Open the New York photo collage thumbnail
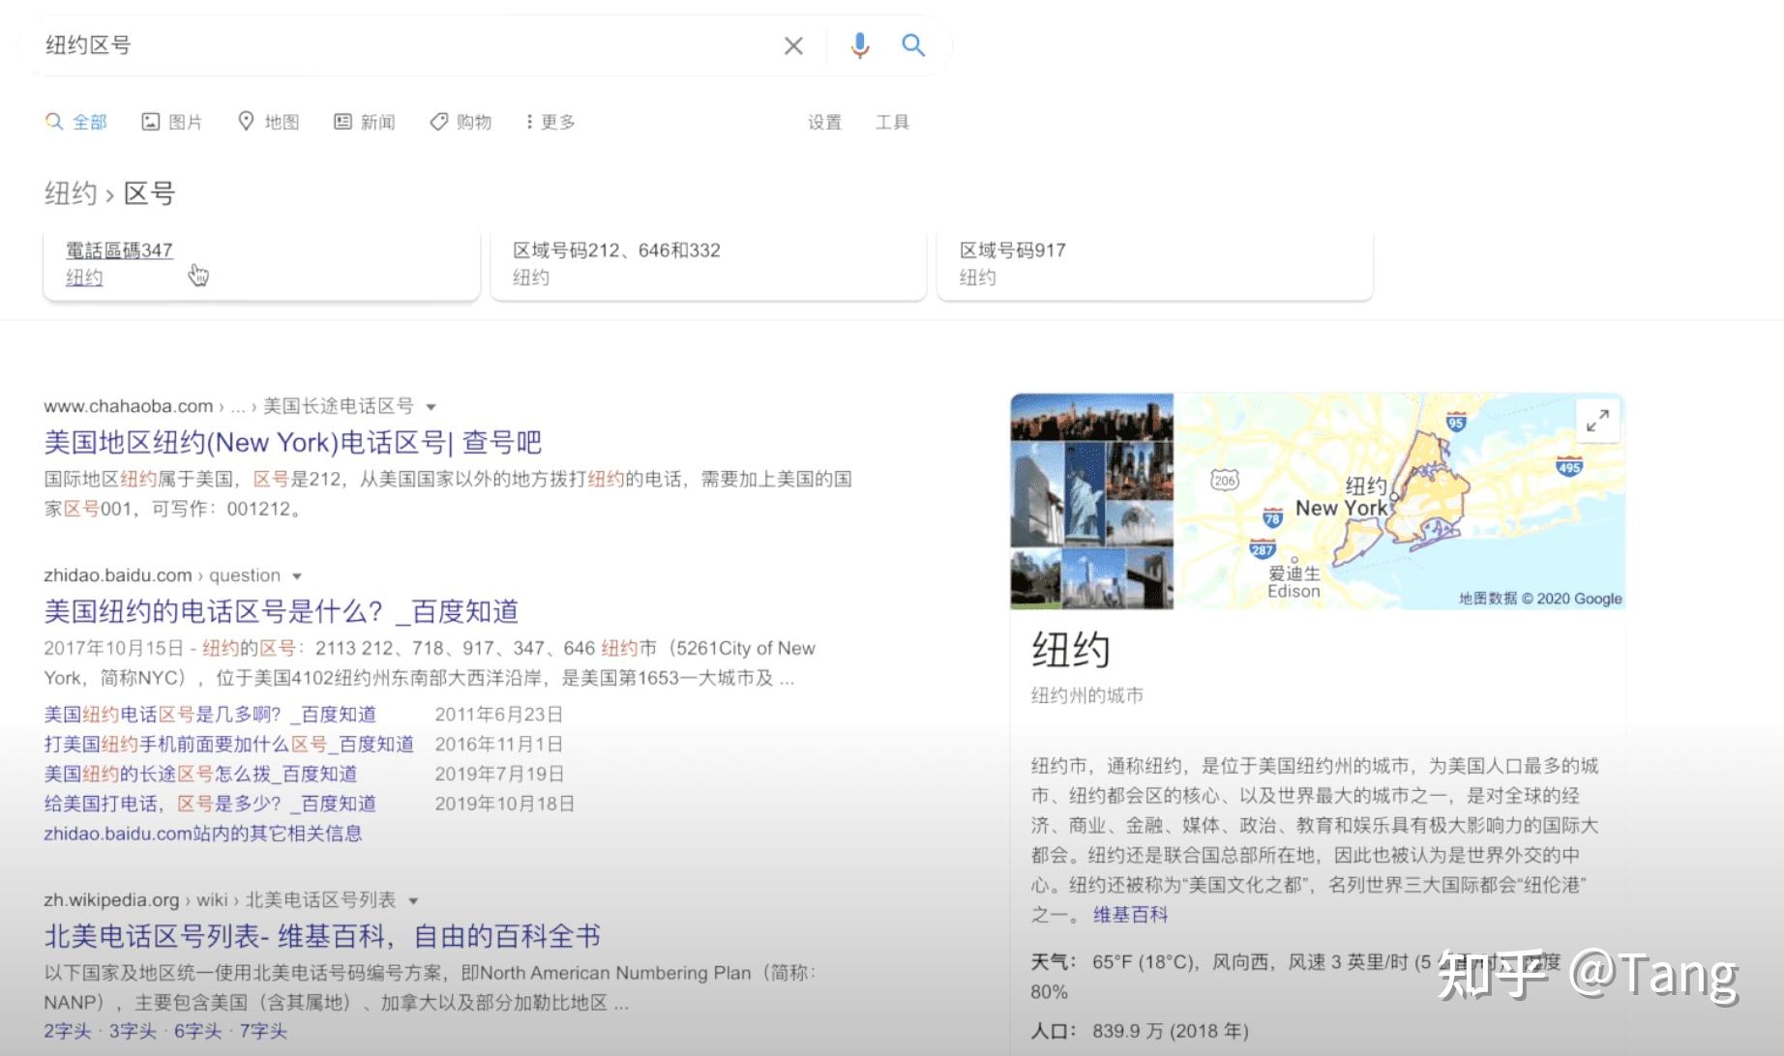This screenshot has height=1056, width=1784. click(x=1092, y=501)
